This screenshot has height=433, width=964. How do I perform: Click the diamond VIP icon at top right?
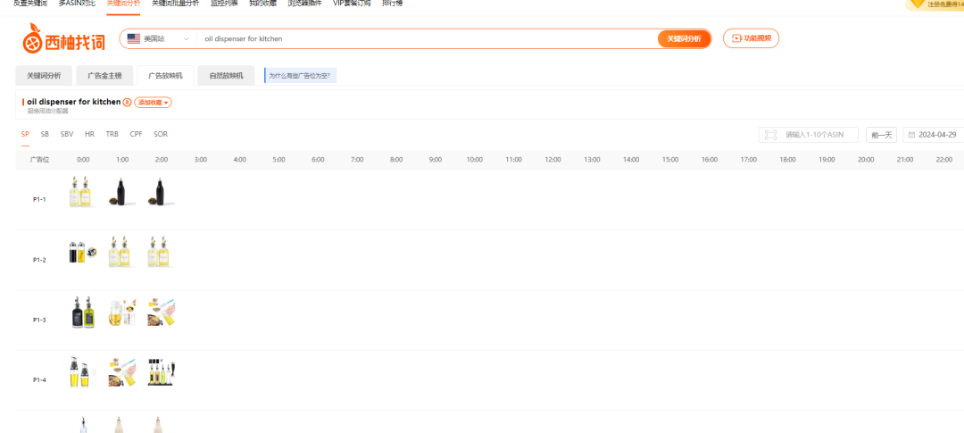(x=918, y=4)
